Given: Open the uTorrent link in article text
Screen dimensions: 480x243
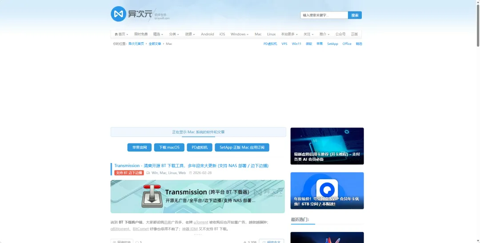Looking at the screenshot, I should click(201, 222).
